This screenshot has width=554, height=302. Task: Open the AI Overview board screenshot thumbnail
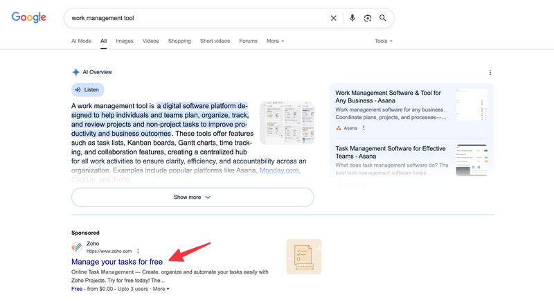pyautogui.click(x=287, y=123)
